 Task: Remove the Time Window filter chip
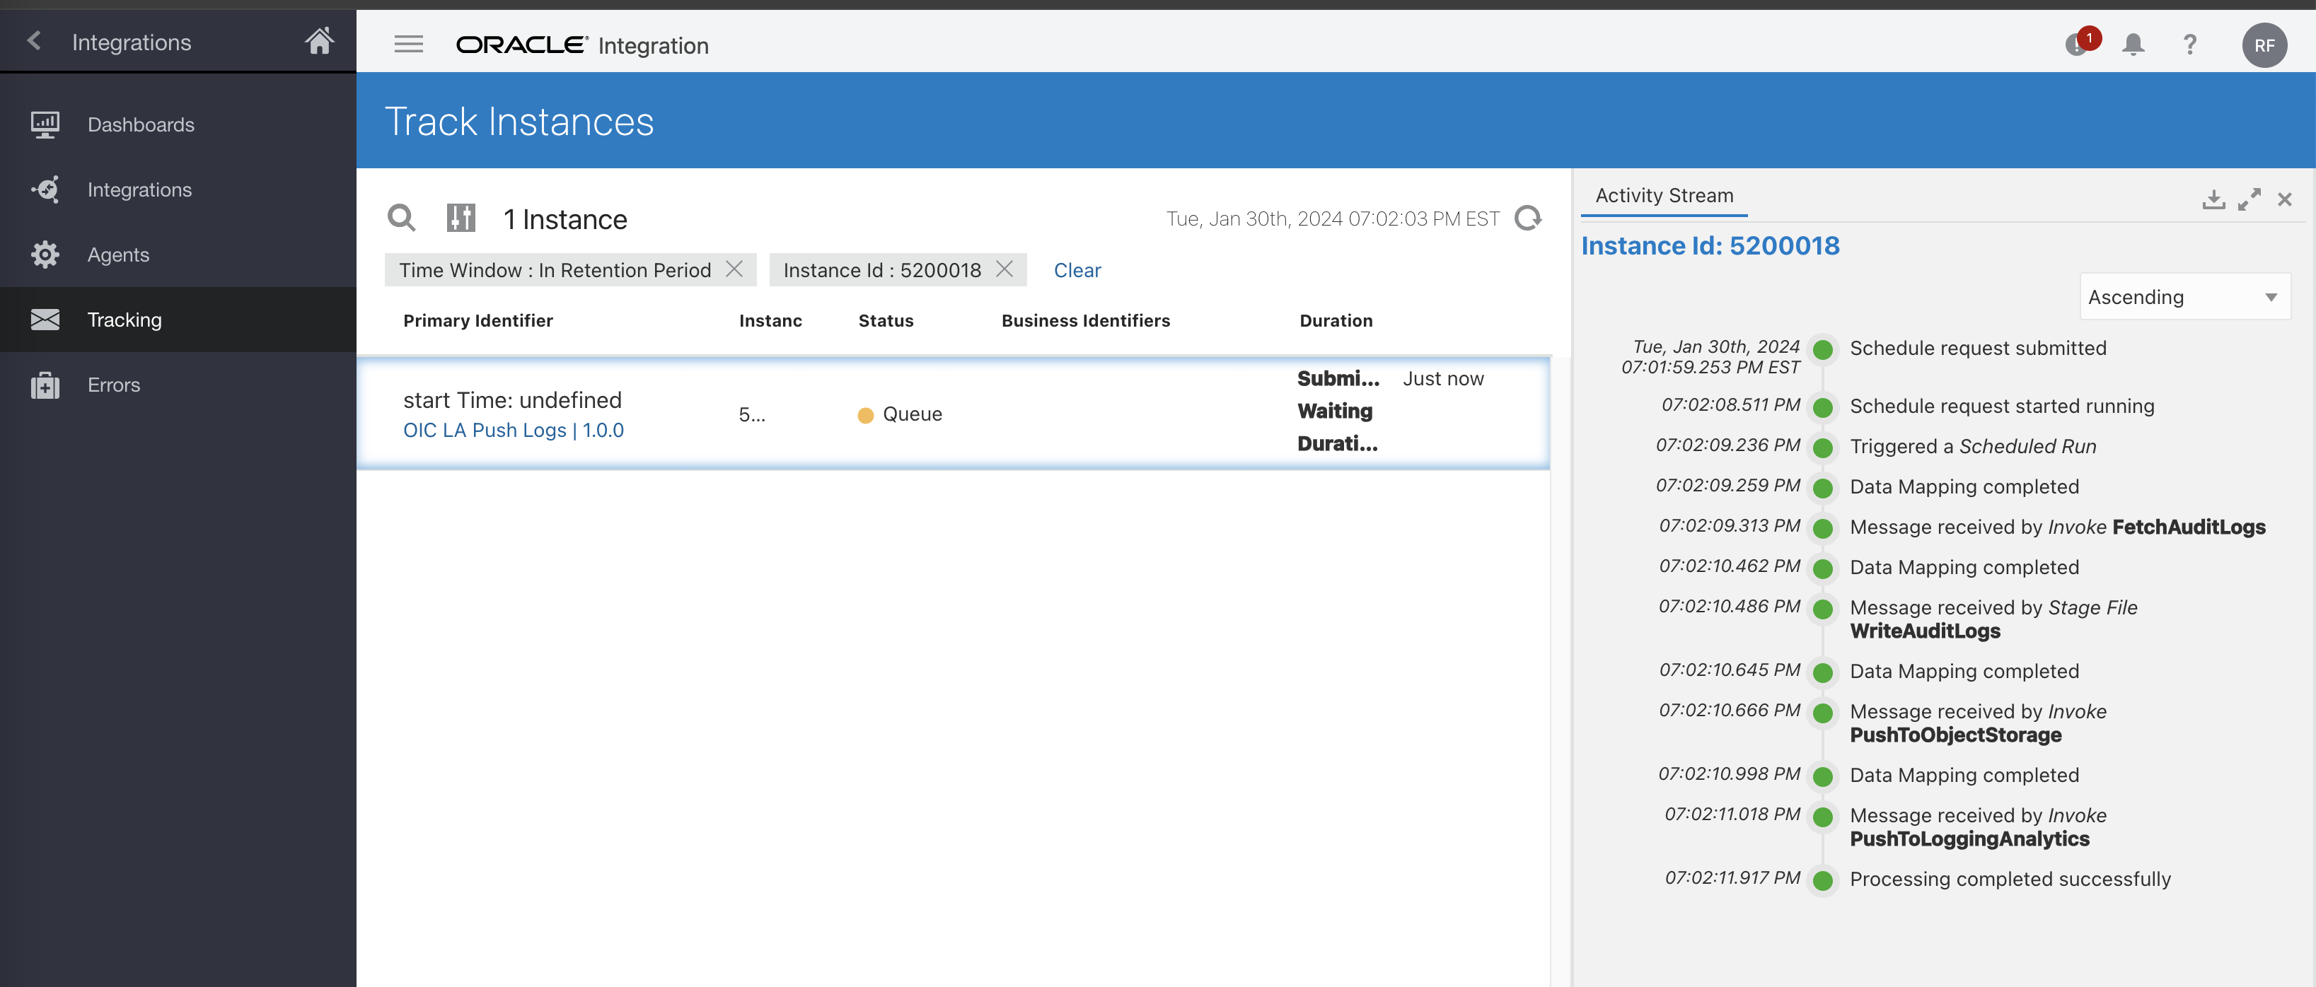[x=734, y=269]
